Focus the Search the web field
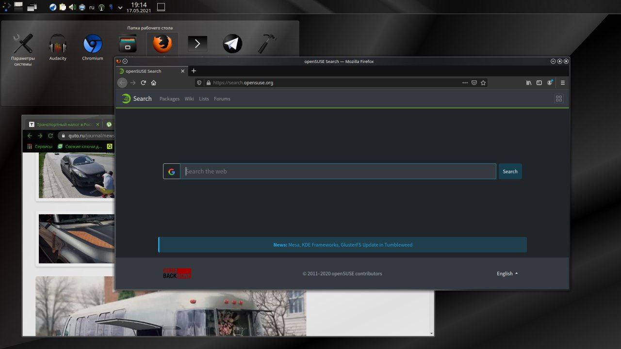This screenshot has height=349, width=621. [x=338, y=172]
